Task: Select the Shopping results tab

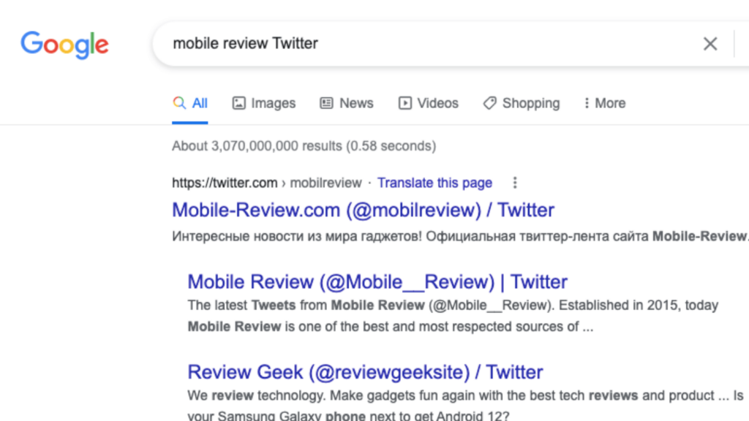Action: click(522, 103)
